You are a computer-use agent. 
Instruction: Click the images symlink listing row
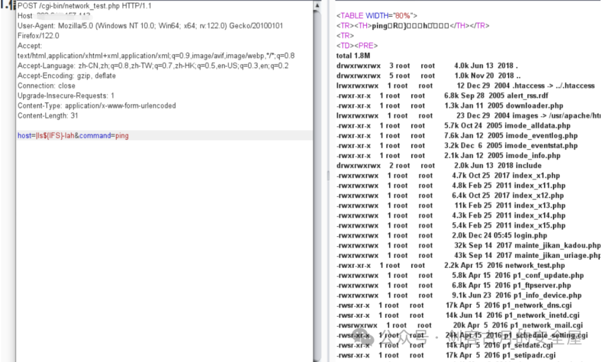click(468, 115)
